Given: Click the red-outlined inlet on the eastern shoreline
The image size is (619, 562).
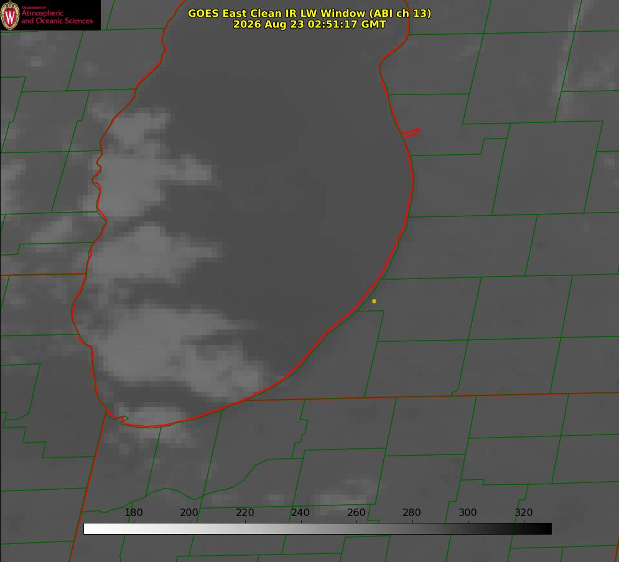Looking at the screenshot, I should (411, 133).
